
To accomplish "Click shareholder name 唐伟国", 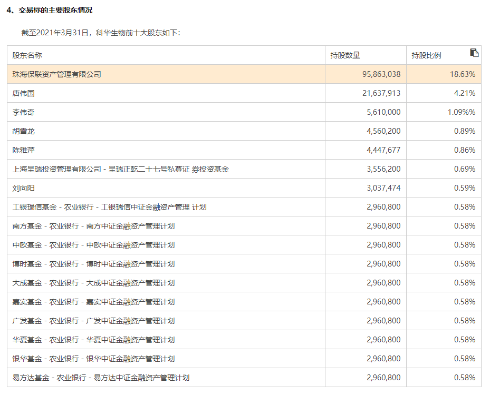I will (x=23, y=93).
